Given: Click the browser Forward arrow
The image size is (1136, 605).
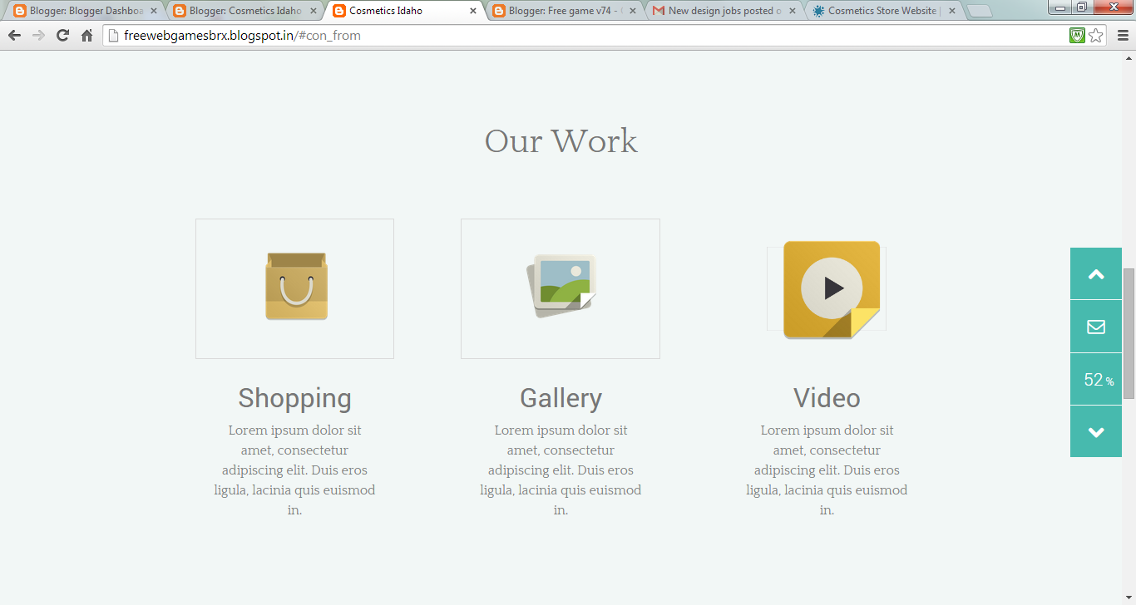Looking at the screenshot, I should click(x=38, y=36).
